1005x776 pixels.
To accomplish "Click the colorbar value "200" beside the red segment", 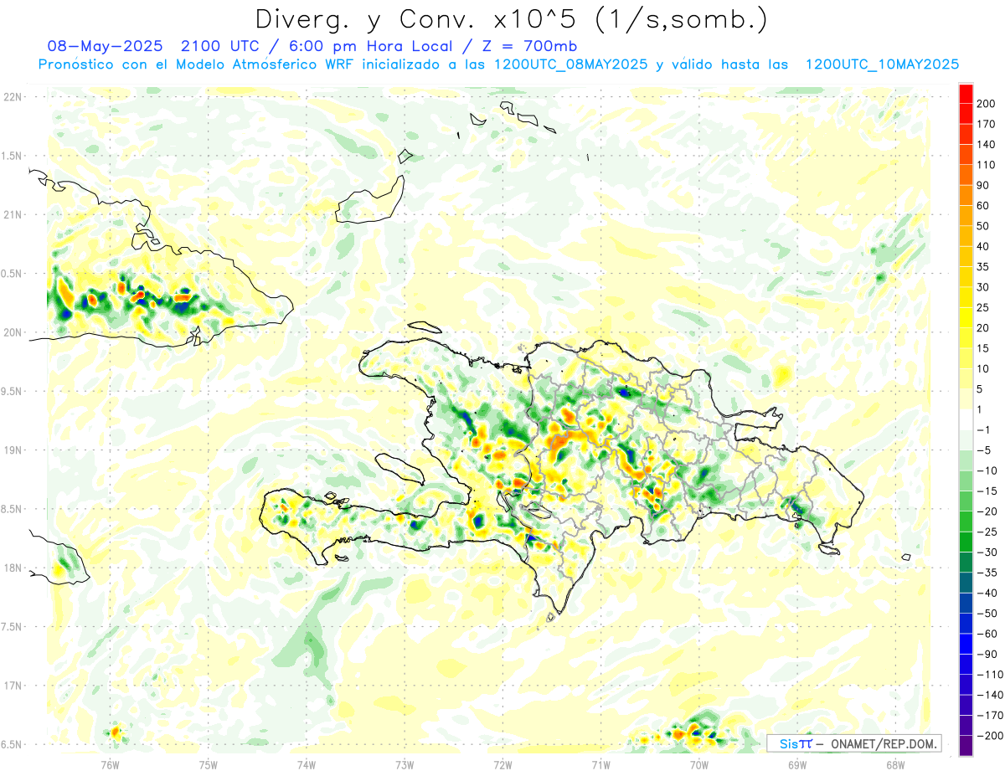I will pyautogui.click(x=987, y=104).
